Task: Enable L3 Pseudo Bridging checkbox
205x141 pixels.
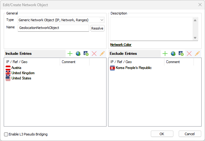Action: (6, 134)
